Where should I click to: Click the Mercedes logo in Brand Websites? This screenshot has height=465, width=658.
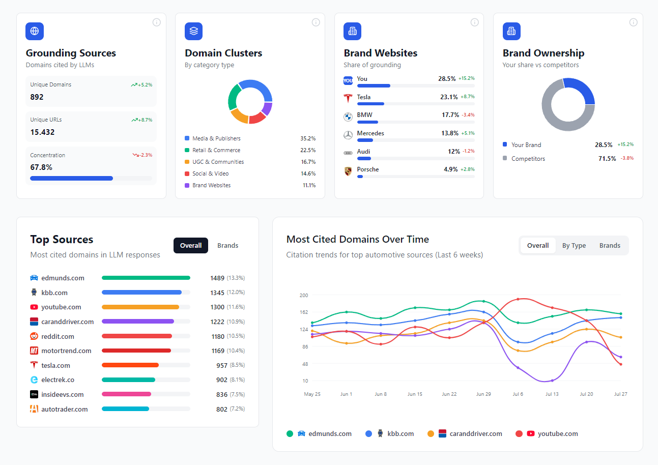pos(348,135)
